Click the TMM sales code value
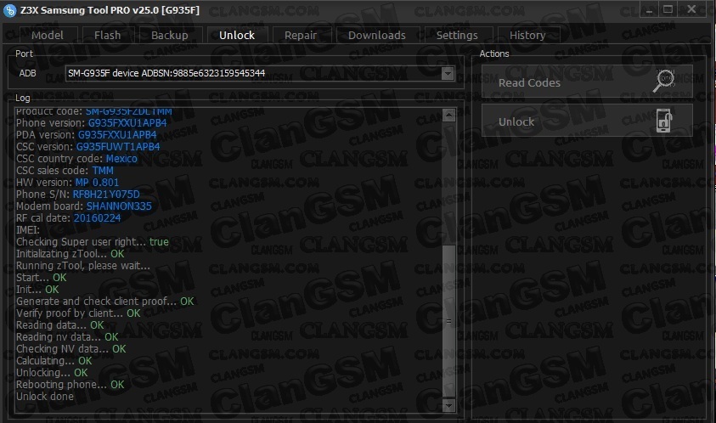 [103, 171]
